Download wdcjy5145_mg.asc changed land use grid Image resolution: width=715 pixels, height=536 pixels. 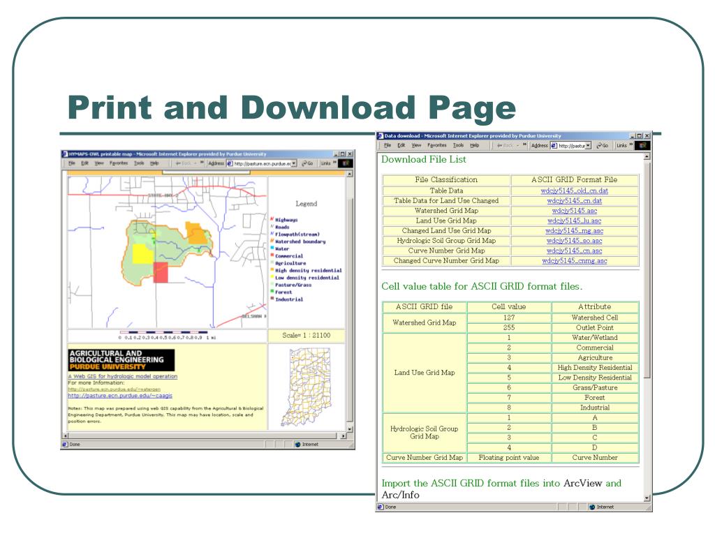pos(574,231)
